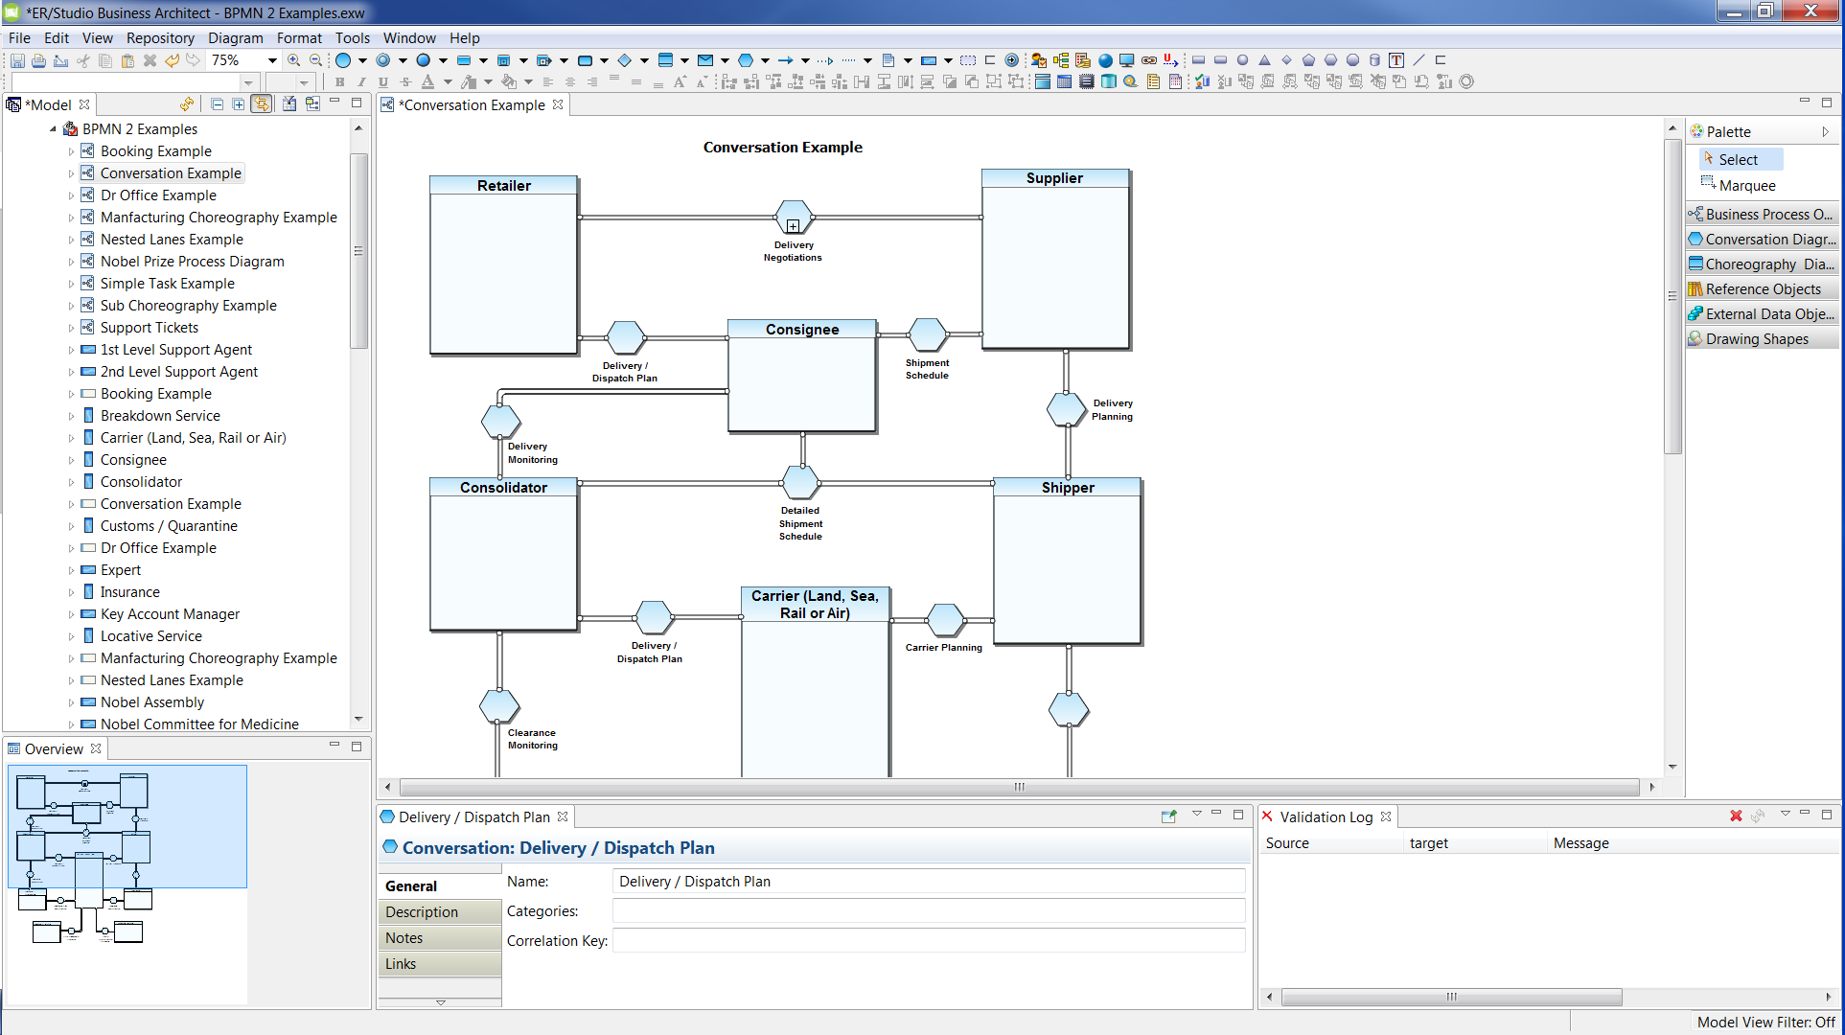The height and width of the screenshot is (1035, 1845).
Task: Switch to the Validation Log tab
Action: [x=1326, y=816]
